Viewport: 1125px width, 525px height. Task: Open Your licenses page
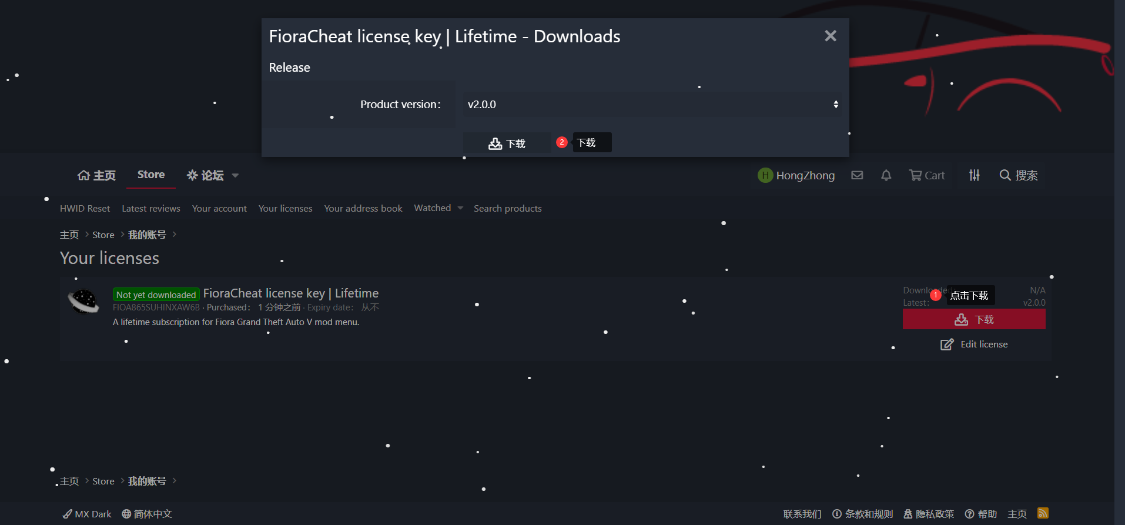(x=286, y=208)
